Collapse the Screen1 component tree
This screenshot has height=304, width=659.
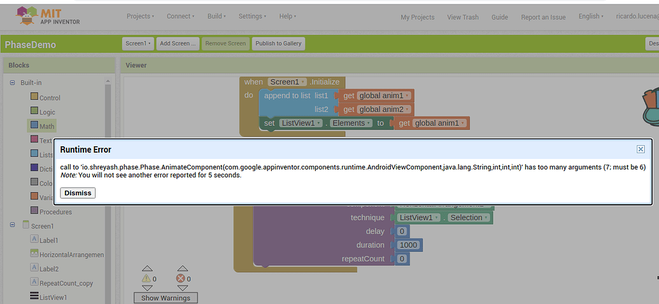13,226
